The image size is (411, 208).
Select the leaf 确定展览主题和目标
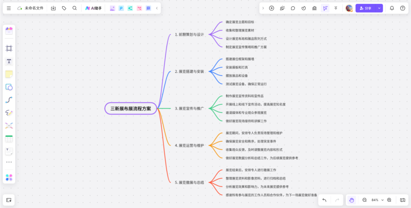point(240,22)
